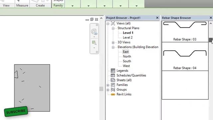Open the West elevation view
This screenshot has height=120, width=213.
click(126, 66)
